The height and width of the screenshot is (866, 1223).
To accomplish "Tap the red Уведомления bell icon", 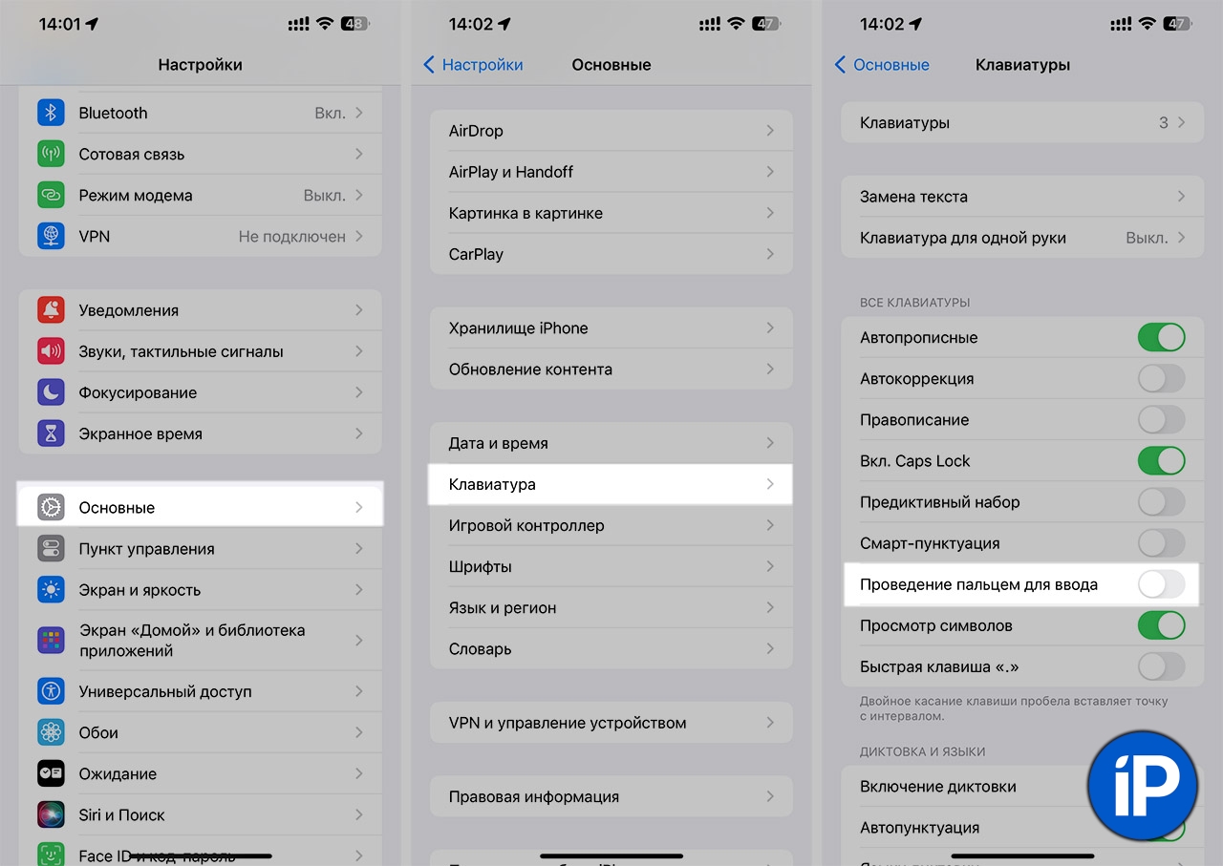I will [x=51, y=310].
